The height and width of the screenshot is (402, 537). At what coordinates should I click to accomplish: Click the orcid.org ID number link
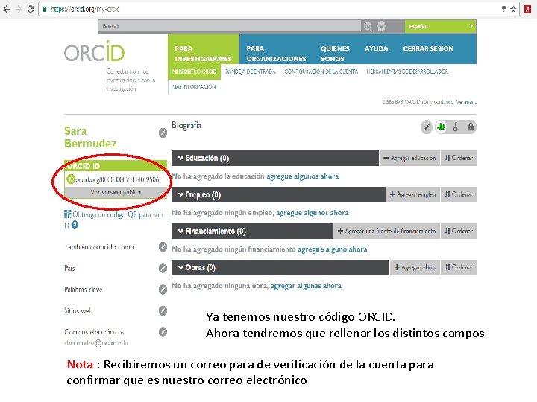117,179
